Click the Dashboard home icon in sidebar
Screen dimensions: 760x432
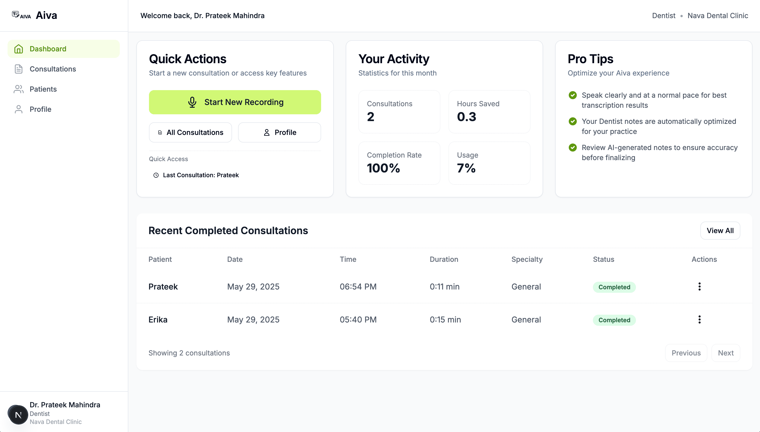pyautogui.click(x=19, y=49)
